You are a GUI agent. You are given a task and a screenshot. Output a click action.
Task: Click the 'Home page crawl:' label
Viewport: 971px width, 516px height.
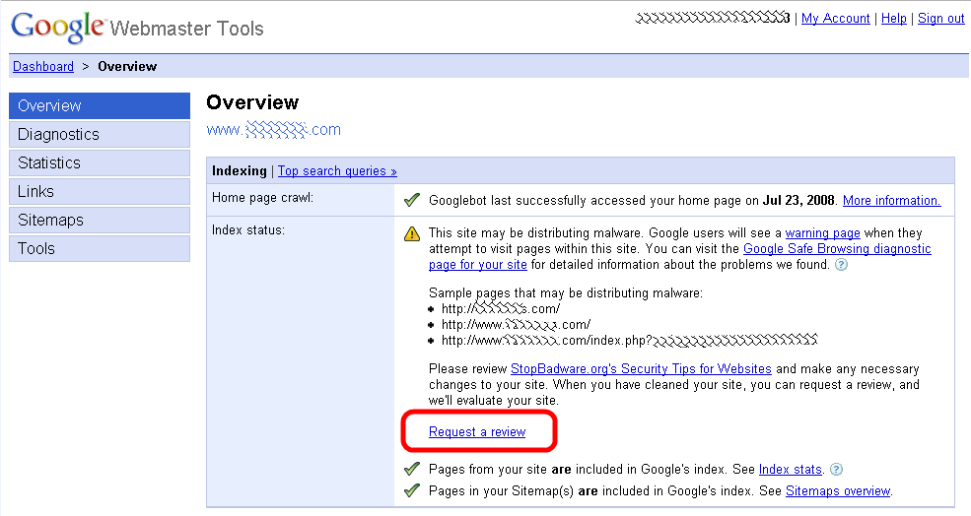(x=262, y=197)
